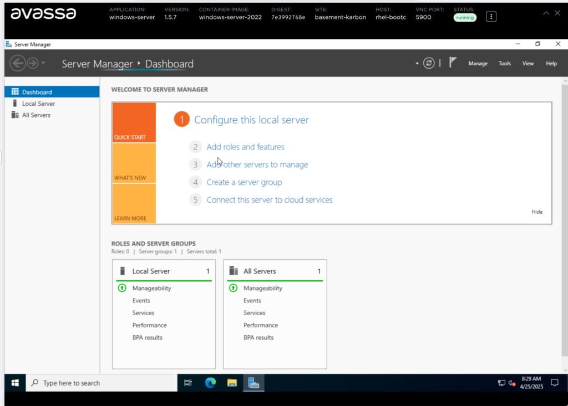The image size is (568, 406).
Task: Open the Manage menu
Action: click(478, 63)
